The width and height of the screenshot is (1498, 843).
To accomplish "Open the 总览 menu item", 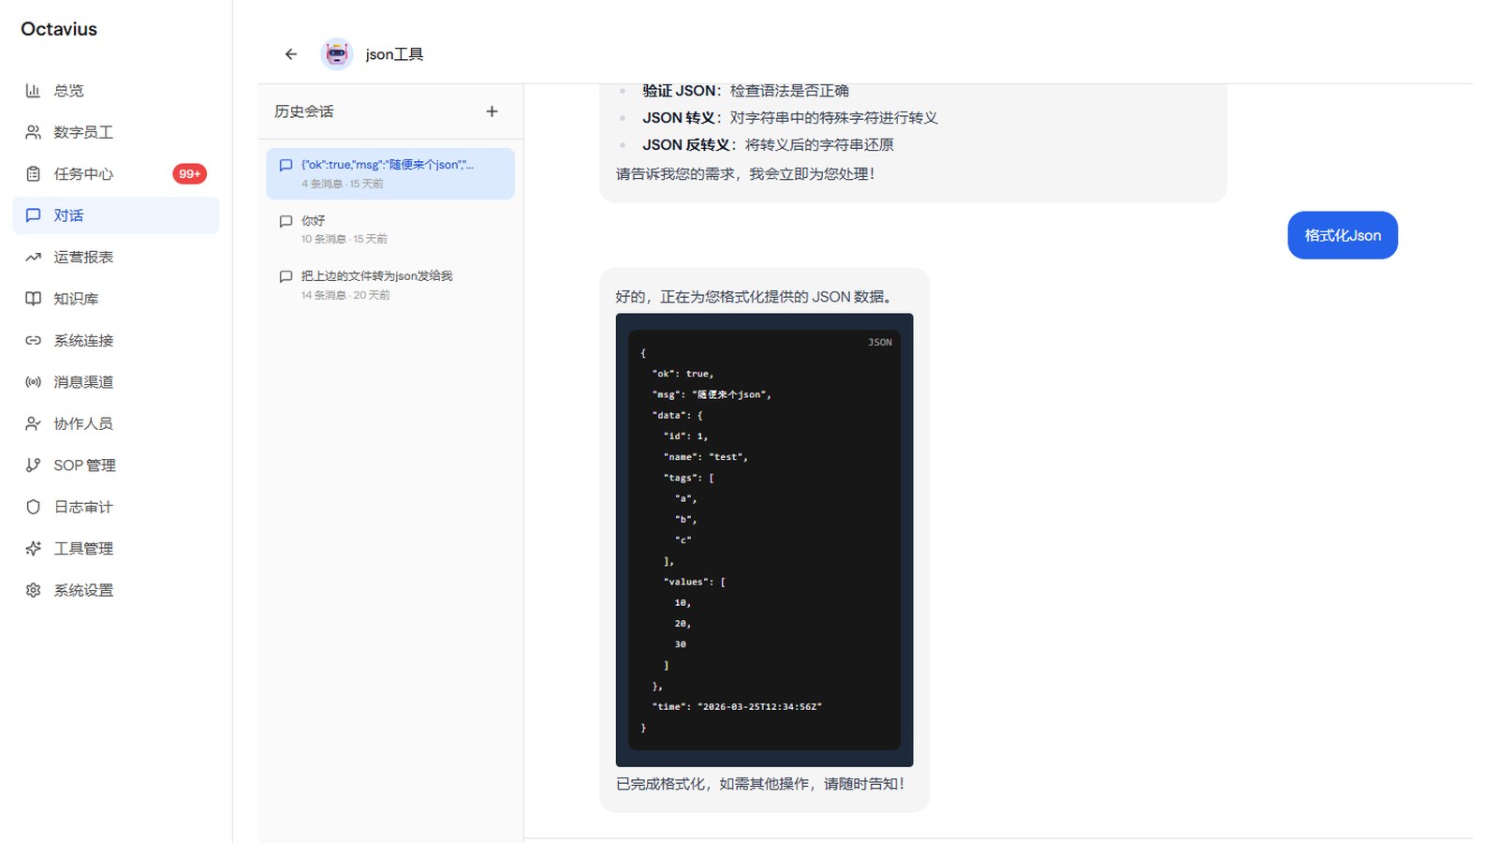I will [x=116, y=91].
